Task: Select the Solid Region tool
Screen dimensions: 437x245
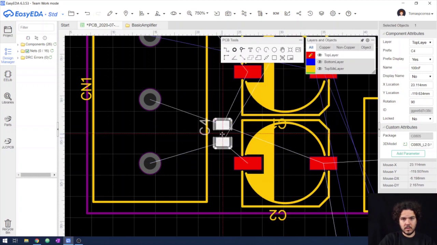Action: [x=258, y=58]
